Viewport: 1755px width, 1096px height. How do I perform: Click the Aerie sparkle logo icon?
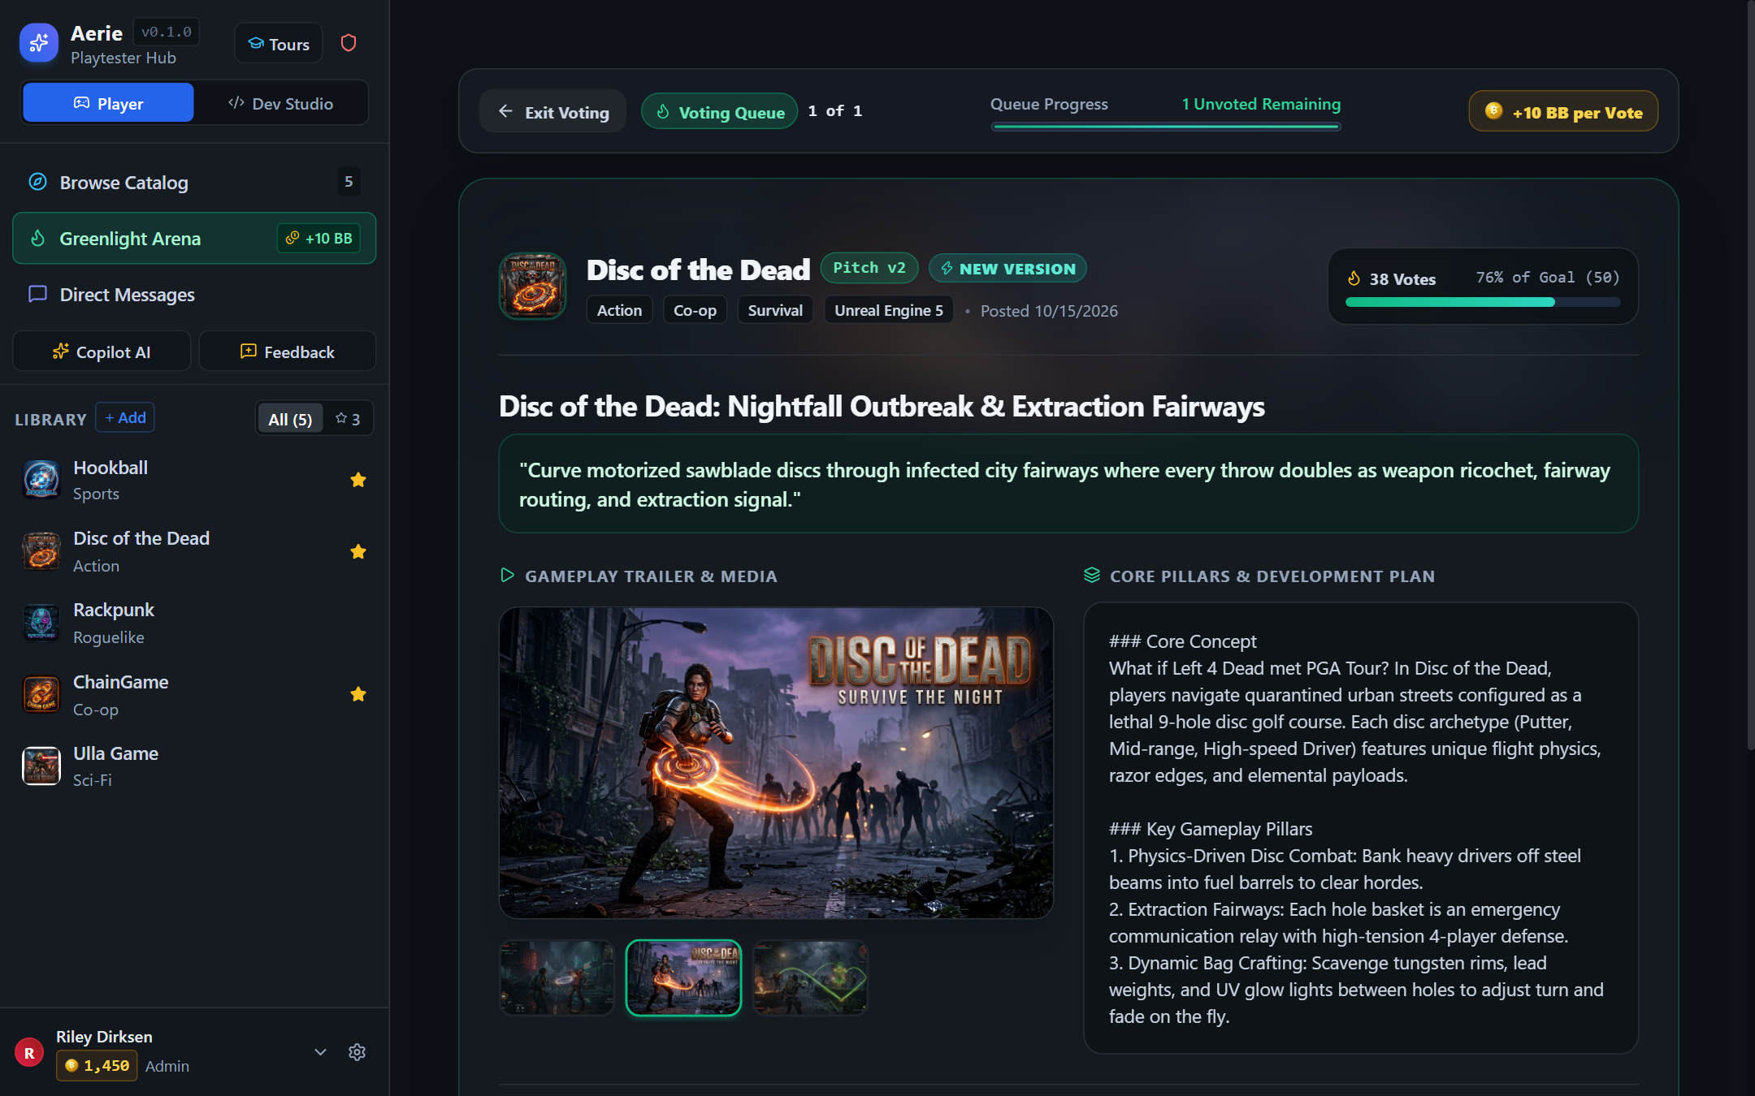point(39,43)
